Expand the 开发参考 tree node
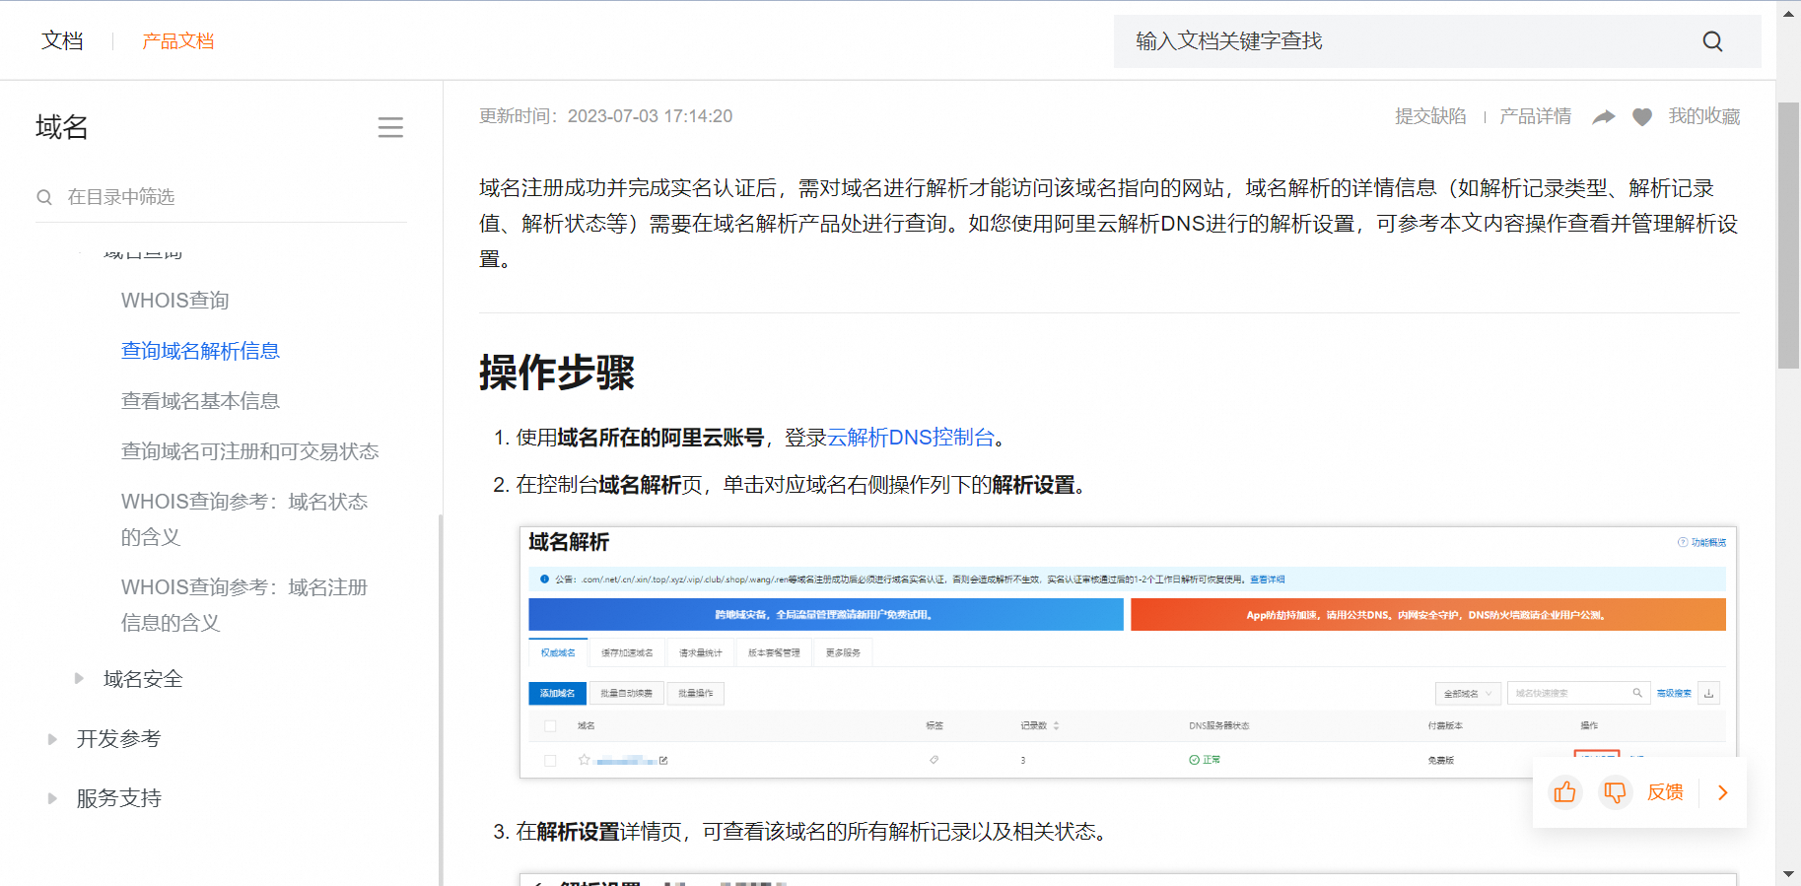Viewport: 1801px width, 886px height. [x=52, y=739]
